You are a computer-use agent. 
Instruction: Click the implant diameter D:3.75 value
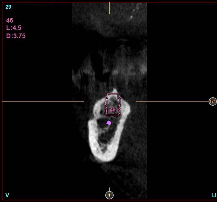coord(16,36)
